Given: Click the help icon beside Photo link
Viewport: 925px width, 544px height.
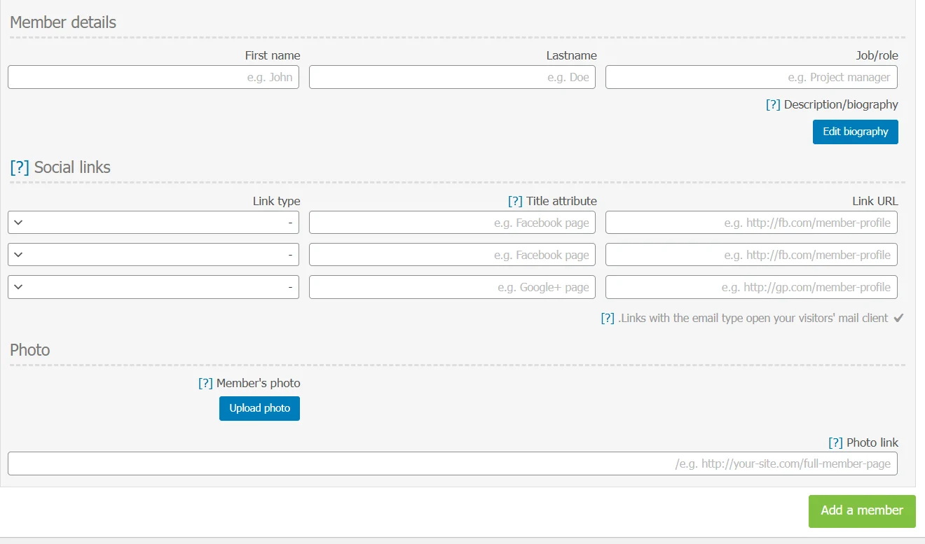Looking at the screenshot, I should pos(835,442).
